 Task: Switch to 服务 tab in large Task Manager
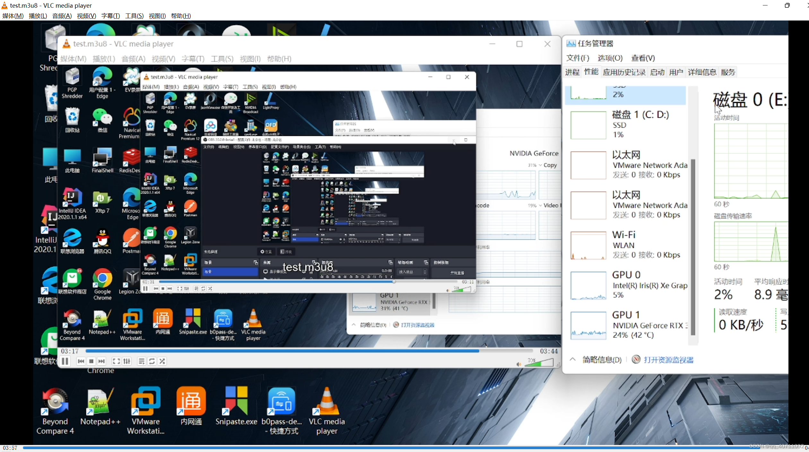pos(728,72)
